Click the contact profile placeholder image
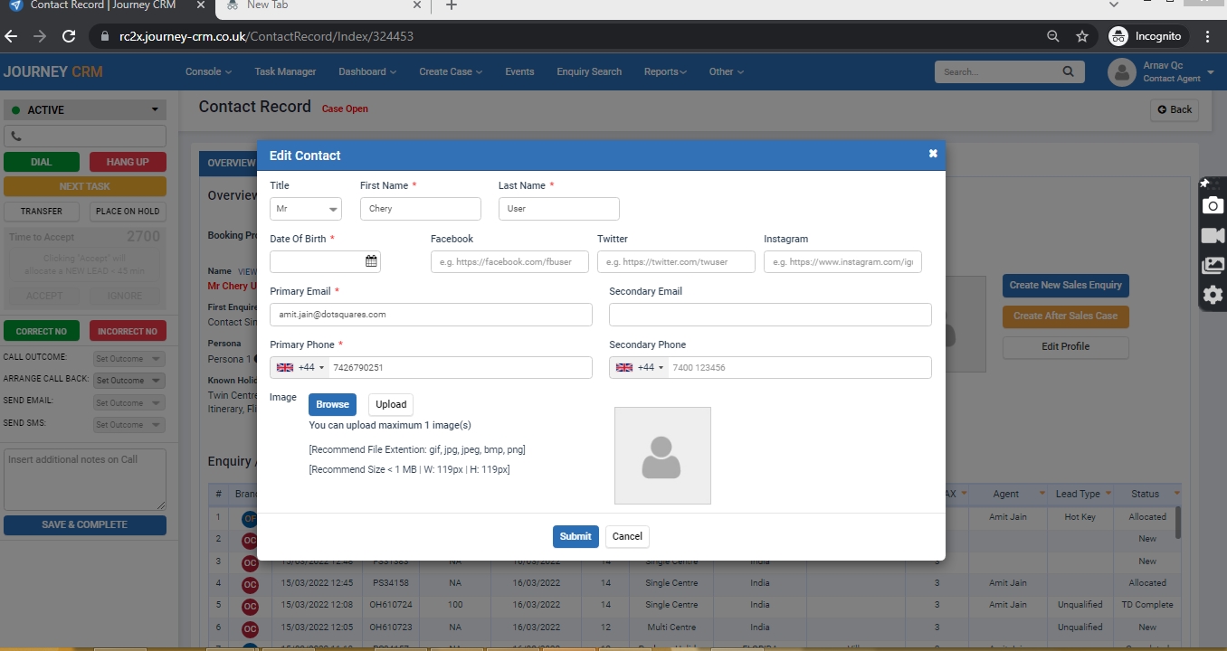The image size is (1227, 651). 662,456
